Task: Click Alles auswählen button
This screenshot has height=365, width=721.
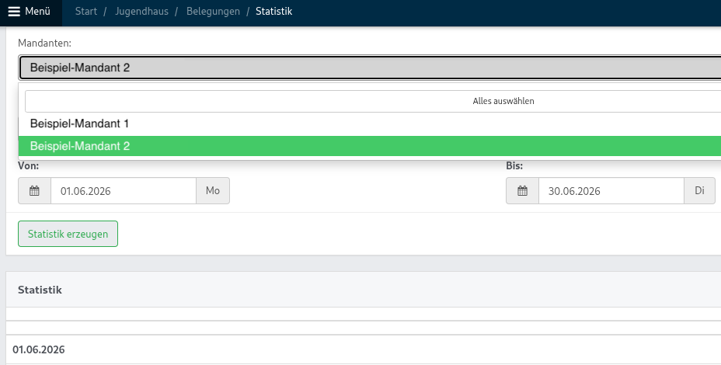Action: point(373,101)
